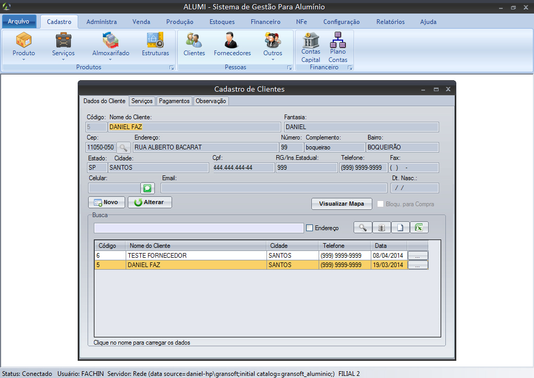Click the Alterar button
The width and height of the screenshot is (534, 378).
coord(150,202)
